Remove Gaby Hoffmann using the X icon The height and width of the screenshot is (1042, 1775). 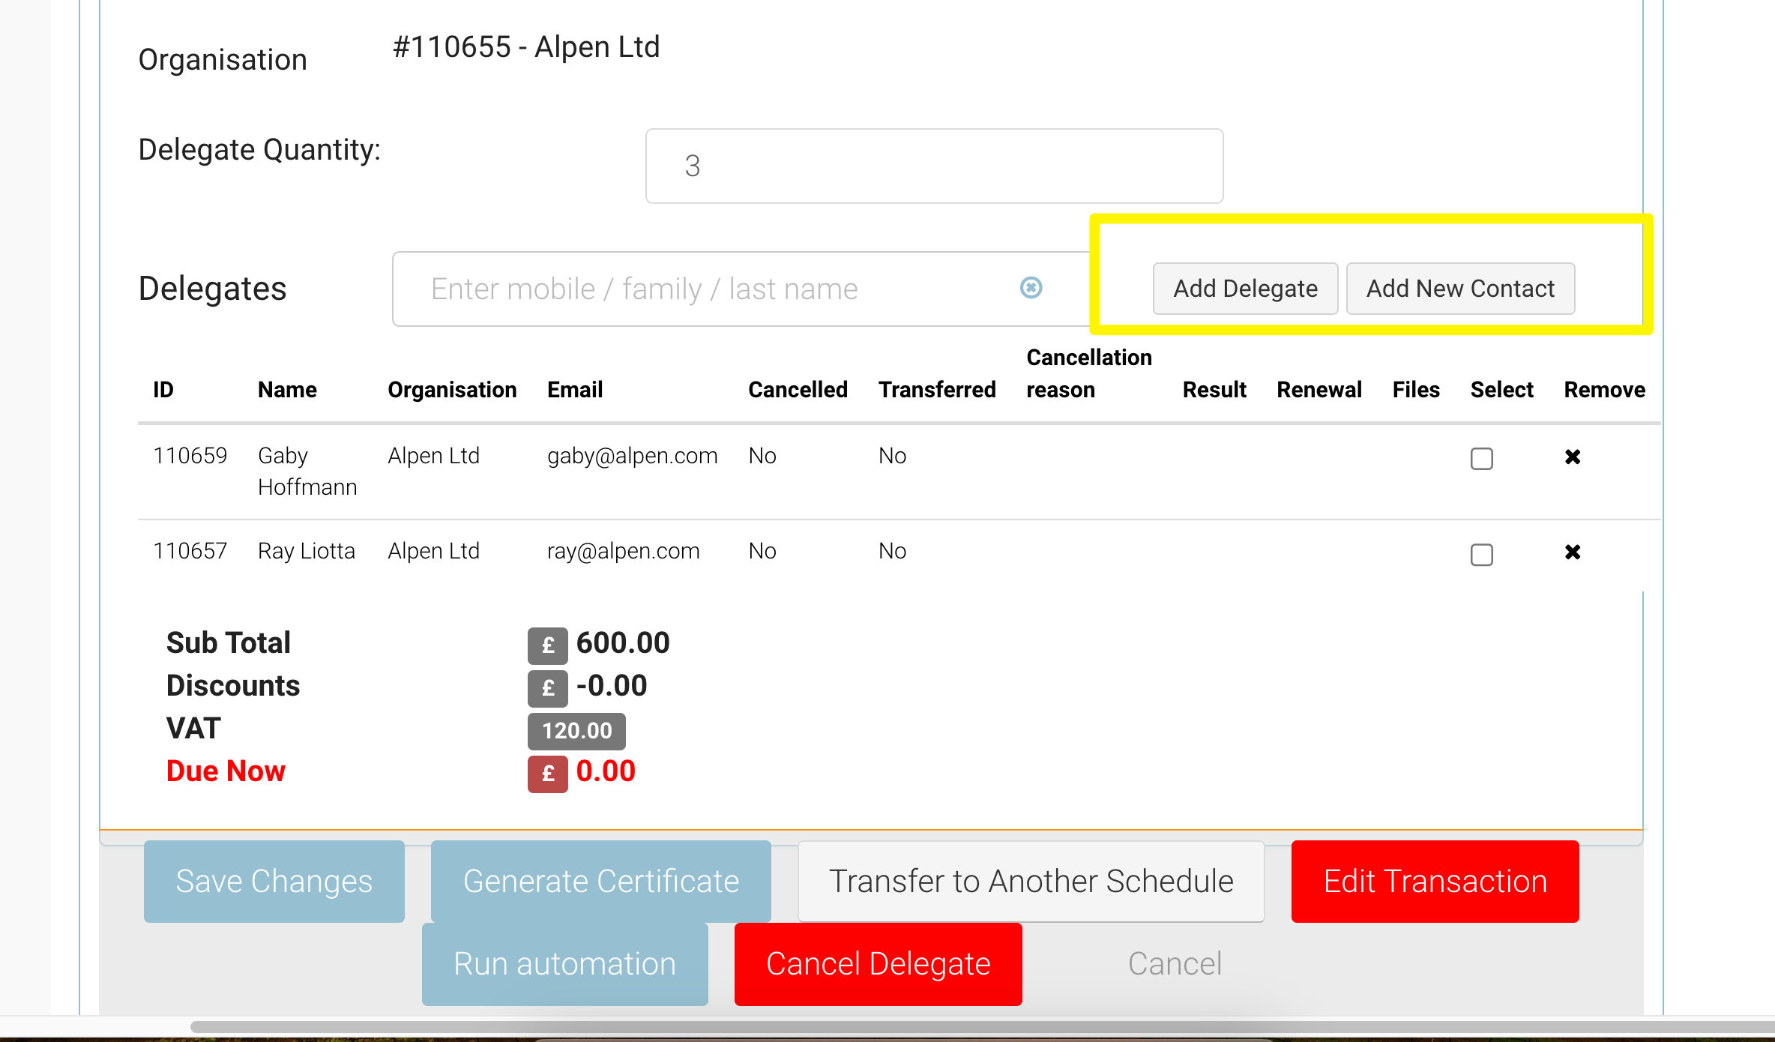click(x=1573, y=457)
